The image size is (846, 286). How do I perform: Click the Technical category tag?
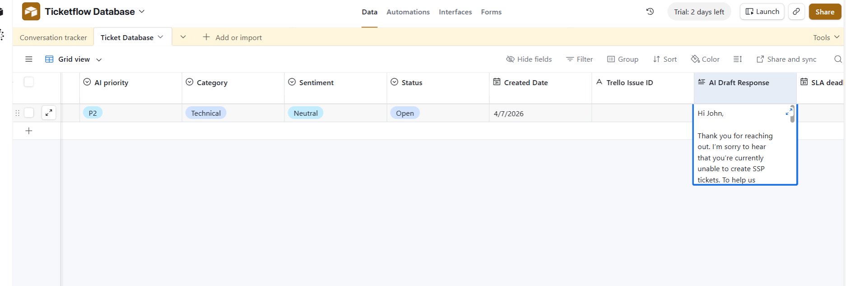tap(206, 113)
